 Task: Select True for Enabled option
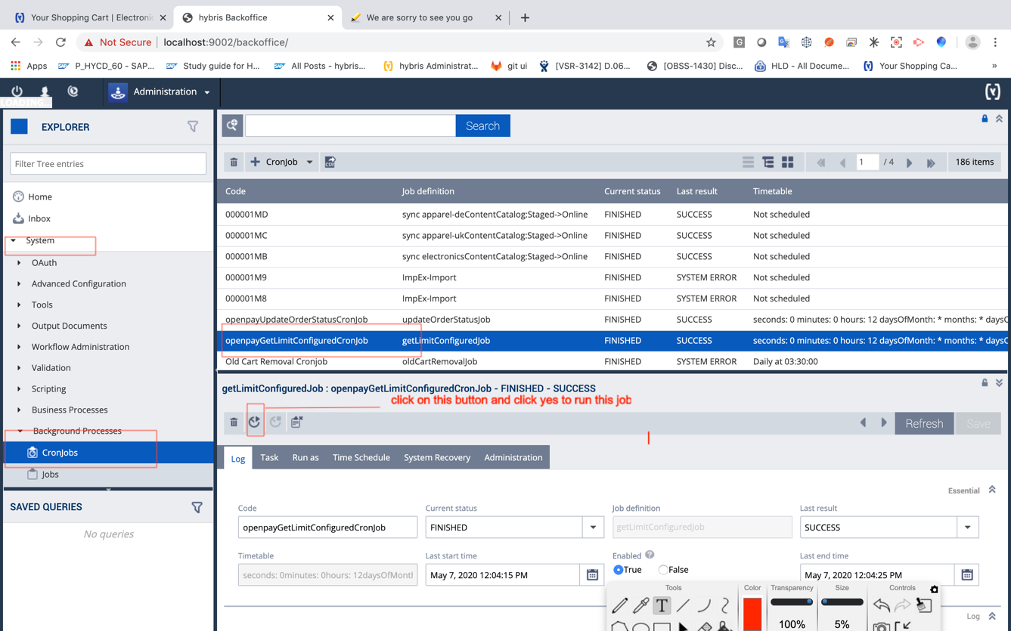pyautogui.click(x=619, y=570)
